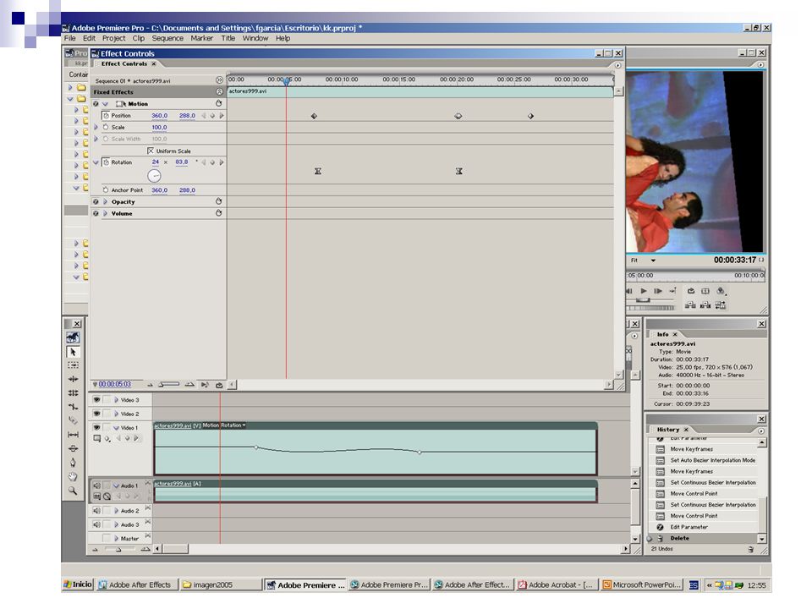The height and width of the screenshot is (609, 812).
Task: Click the Lift button in Program monitor
Action: coord(690,305)
